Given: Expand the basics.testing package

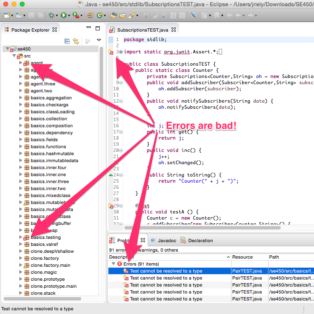Looking at the screenshot, I should tap(21, 237).
